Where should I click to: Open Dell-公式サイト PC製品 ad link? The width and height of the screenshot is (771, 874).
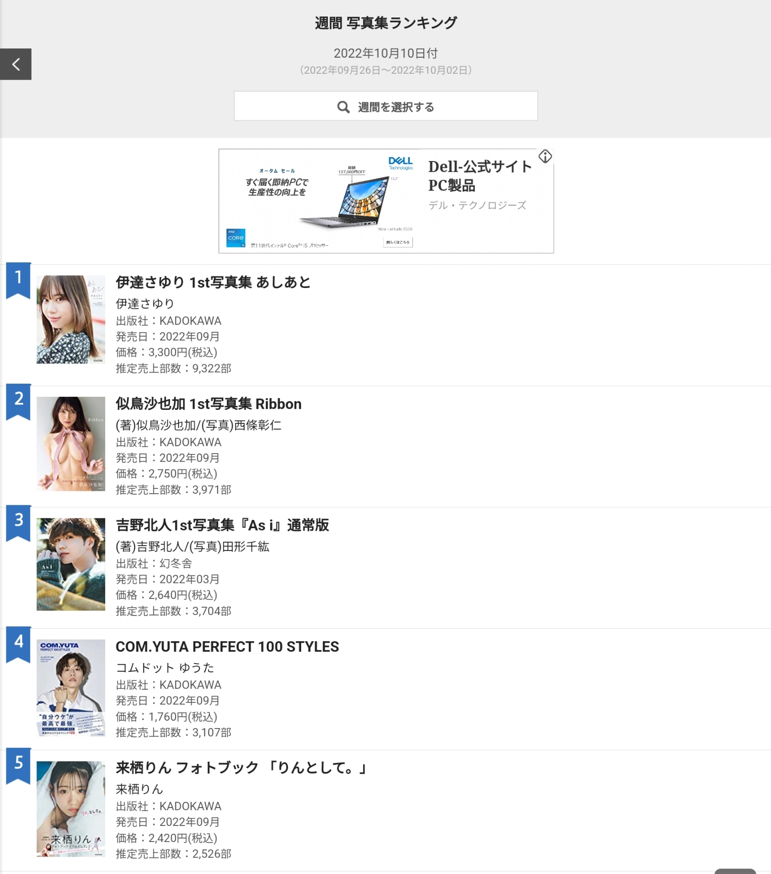click(480, 176)
